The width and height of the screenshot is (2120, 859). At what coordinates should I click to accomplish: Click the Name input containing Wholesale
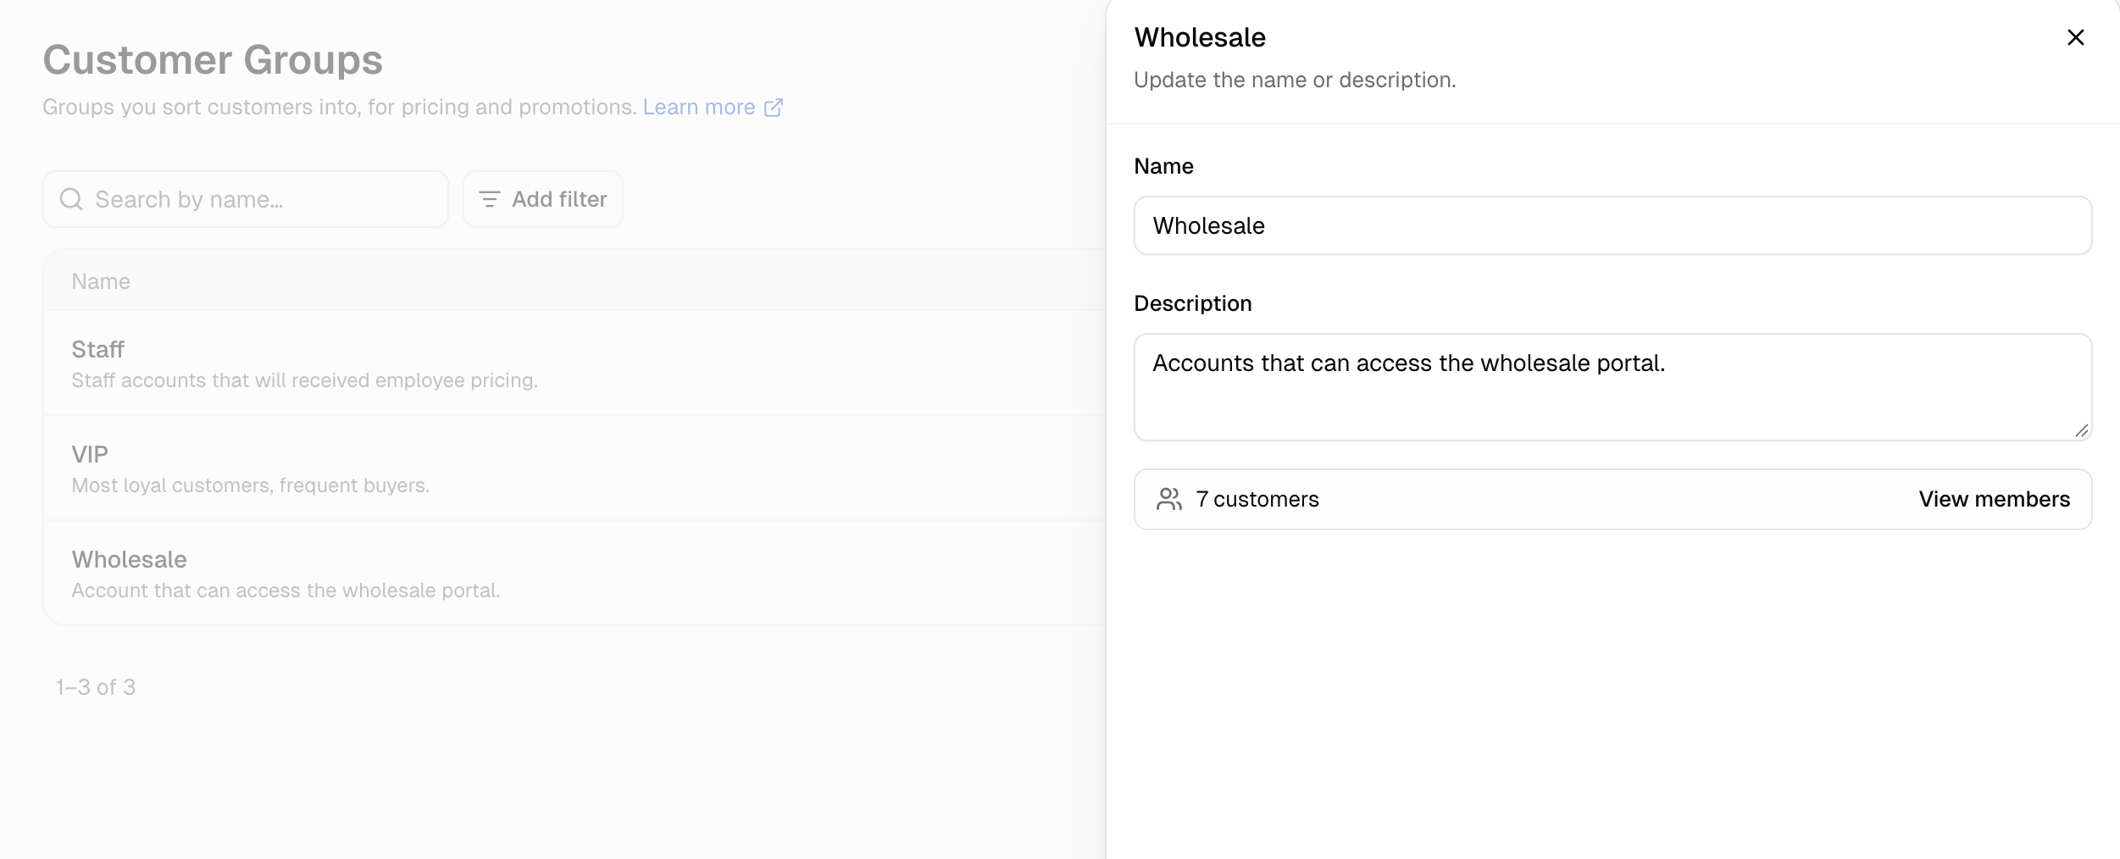coord(1612,225)
